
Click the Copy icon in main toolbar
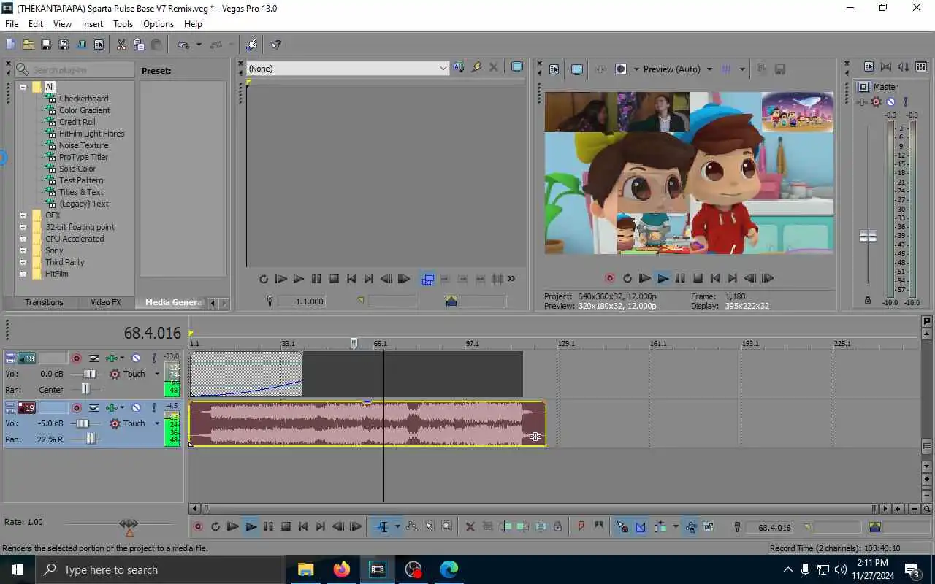coord(139,45)
